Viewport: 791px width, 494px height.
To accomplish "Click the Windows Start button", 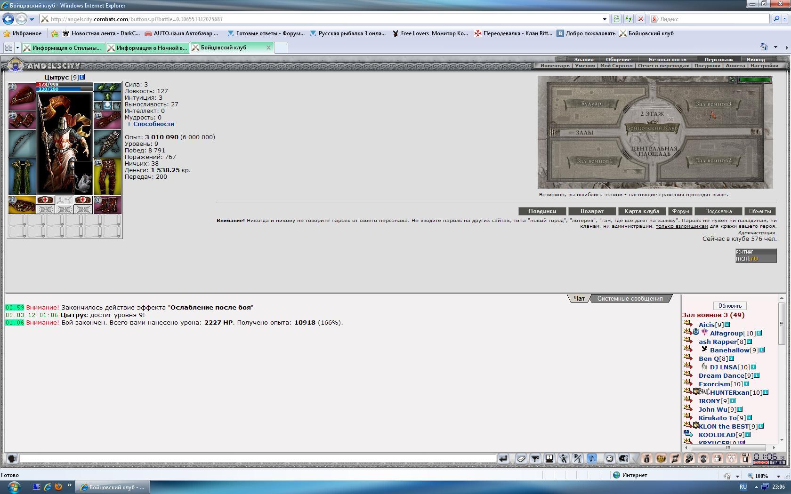I will [x=13, y=486].
